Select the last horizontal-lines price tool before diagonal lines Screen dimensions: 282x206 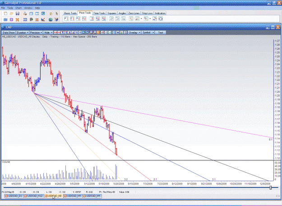tap(104, 19)
